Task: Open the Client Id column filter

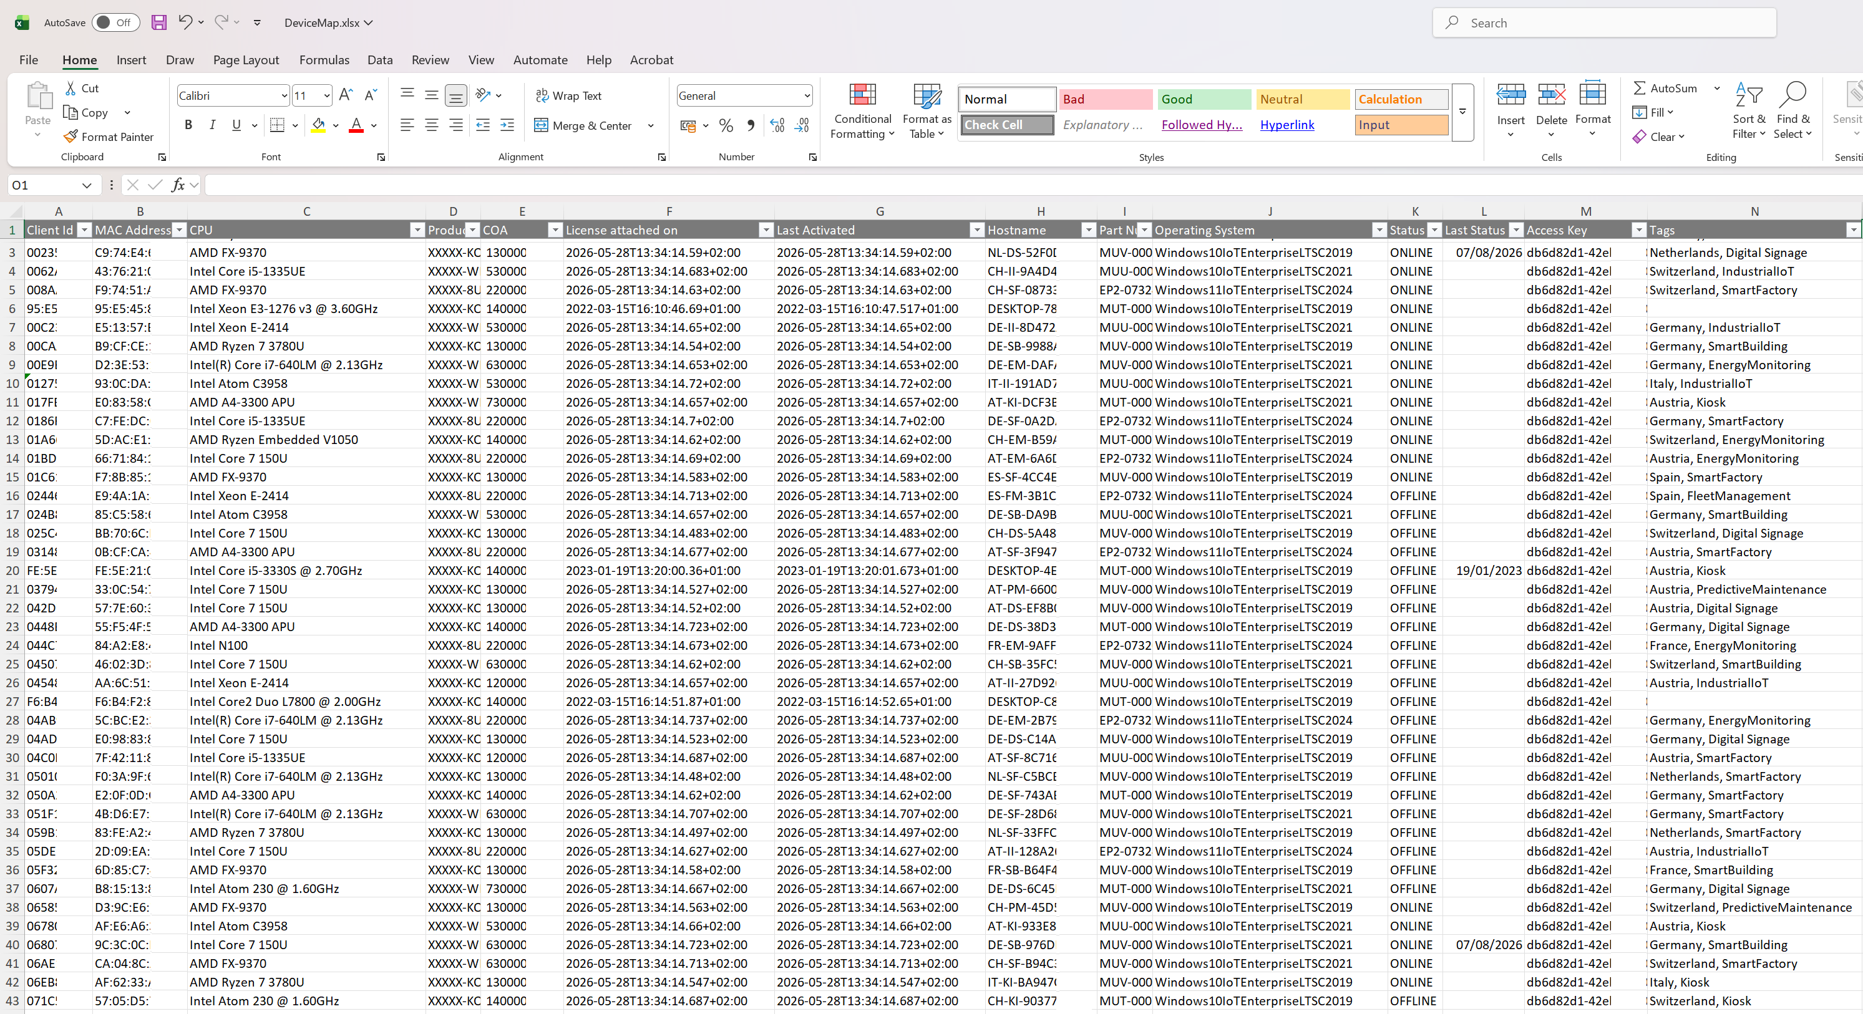Action: [x=84, y=231]
